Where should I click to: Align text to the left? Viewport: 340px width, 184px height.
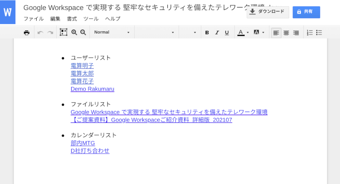(276, 33)
